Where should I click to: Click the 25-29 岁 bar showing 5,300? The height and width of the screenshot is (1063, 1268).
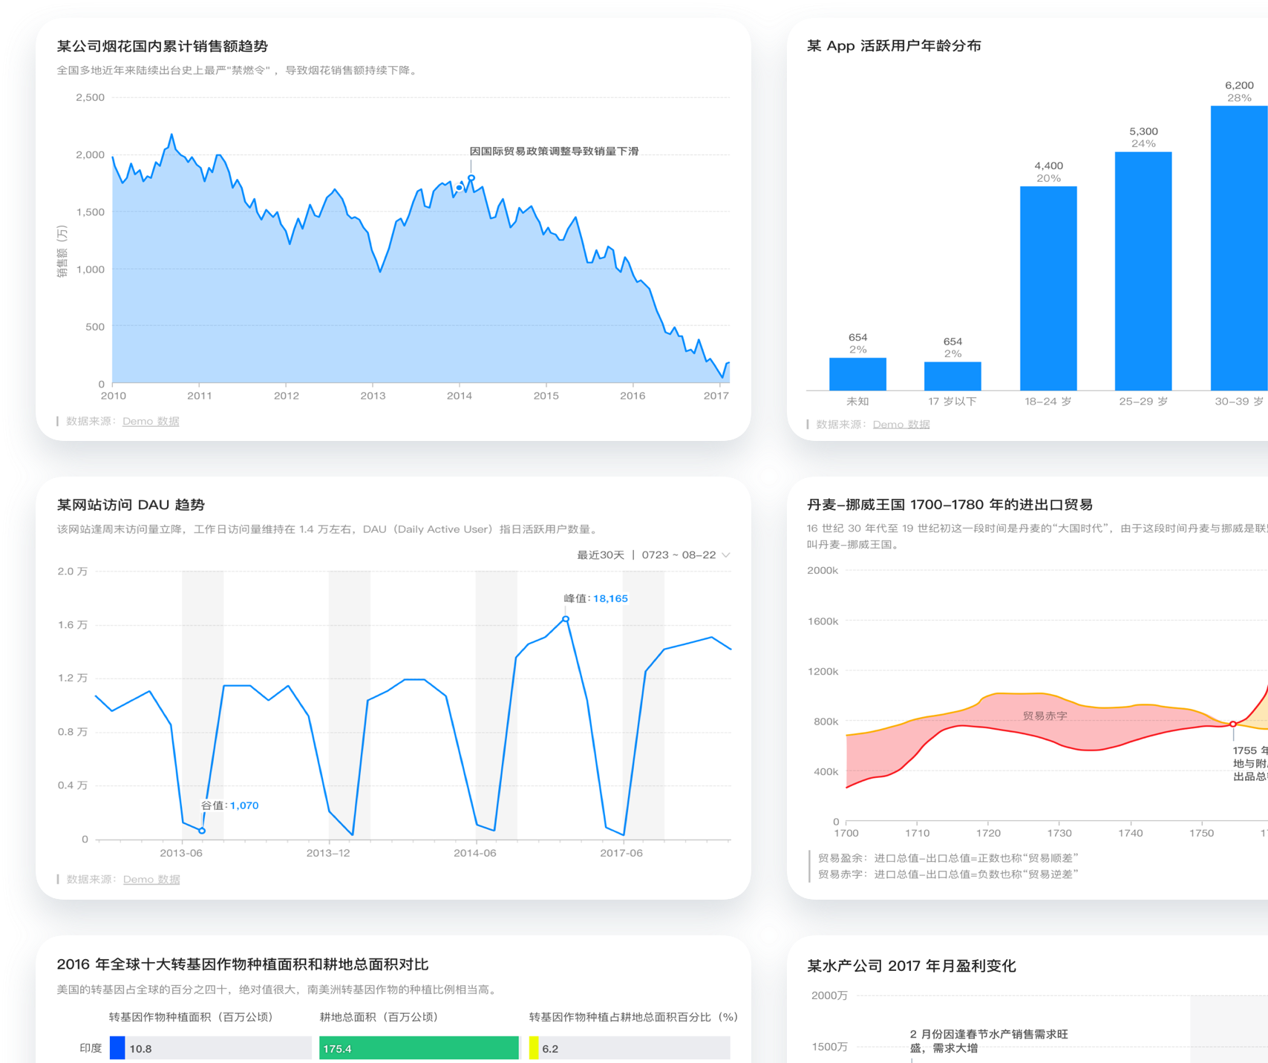(1143, 271)
